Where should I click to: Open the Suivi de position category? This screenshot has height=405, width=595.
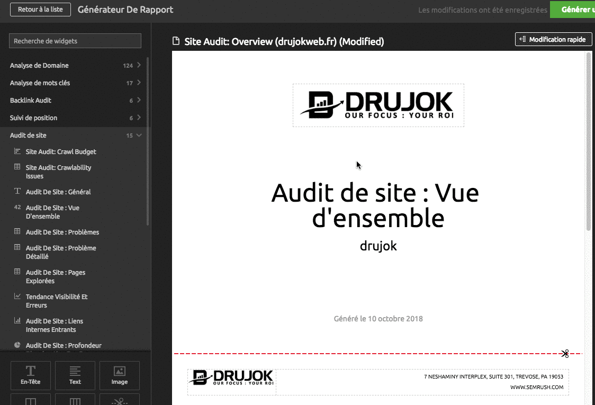pyautogui.click(x=75, y=118)
